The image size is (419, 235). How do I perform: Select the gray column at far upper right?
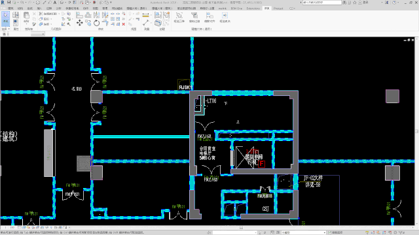tap(392, 96)
